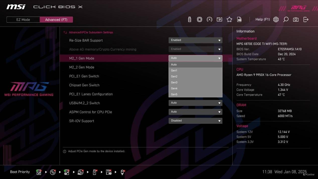Open the speedometer performance gauge icon
The image size is (318, 179).
point(209,20)
